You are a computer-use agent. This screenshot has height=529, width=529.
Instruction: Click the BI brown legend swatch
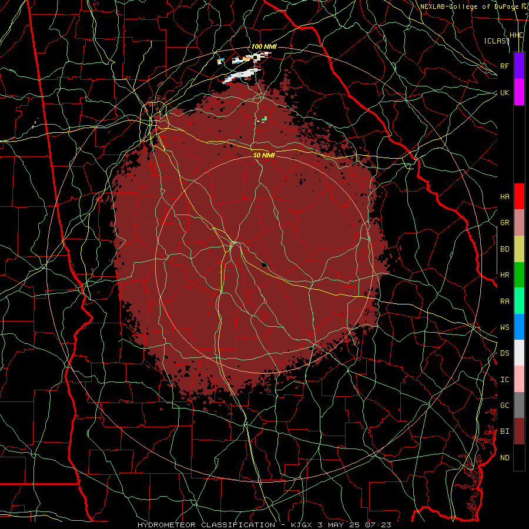(519, 431)
